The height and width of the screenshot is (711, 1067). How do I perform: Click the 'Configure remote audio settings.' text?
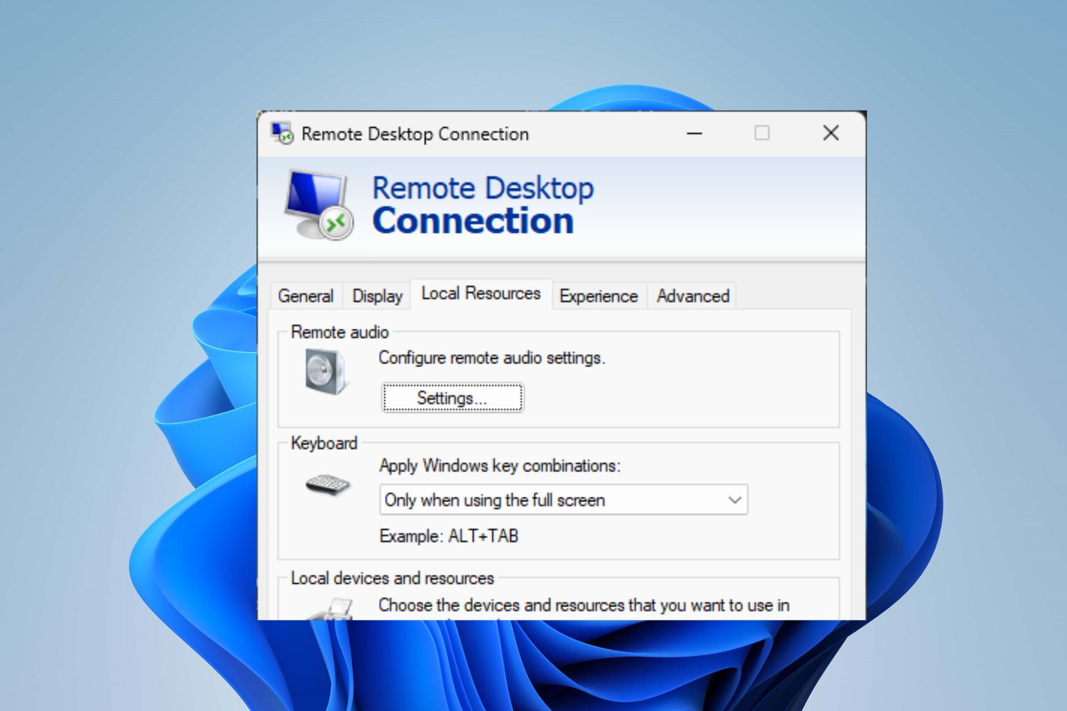coord(492,358)
